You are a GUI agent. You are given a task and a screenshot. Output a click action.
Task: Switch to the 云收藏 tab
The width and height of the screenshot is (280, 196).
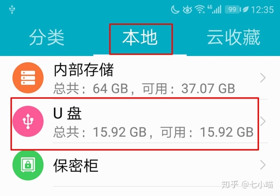pos(233,37)
